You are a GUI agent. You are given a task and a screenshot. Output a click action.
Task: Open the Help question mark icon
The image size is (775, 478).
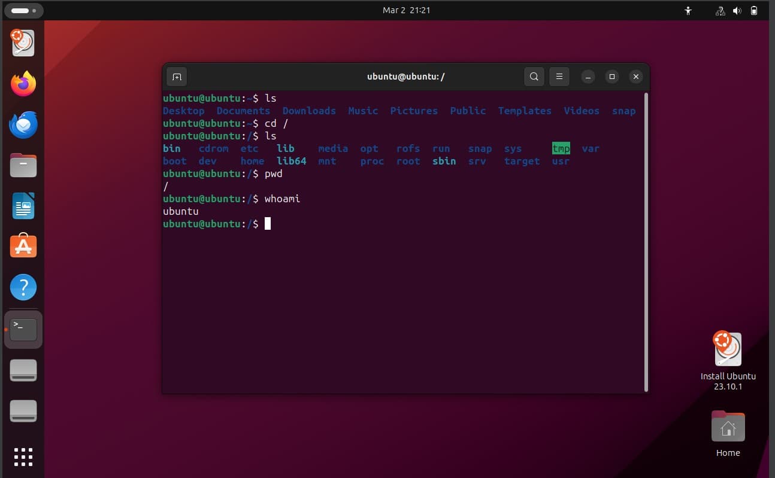(23, 288)
